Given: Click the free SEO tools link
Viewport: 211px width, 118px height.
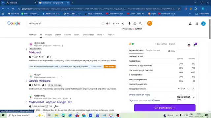Looking at the screenshot, I should [154, 100].
